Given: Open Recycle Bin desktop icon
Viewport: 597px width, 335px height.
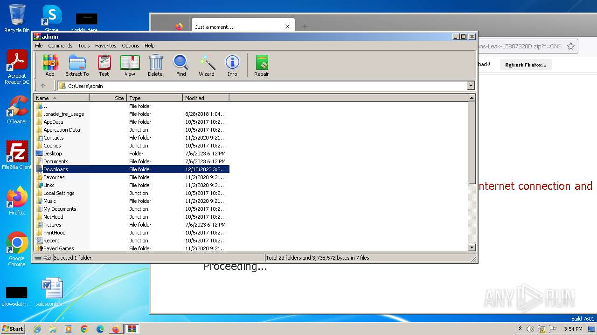Looking at the screenshot, I should click(x=17, y=19).
